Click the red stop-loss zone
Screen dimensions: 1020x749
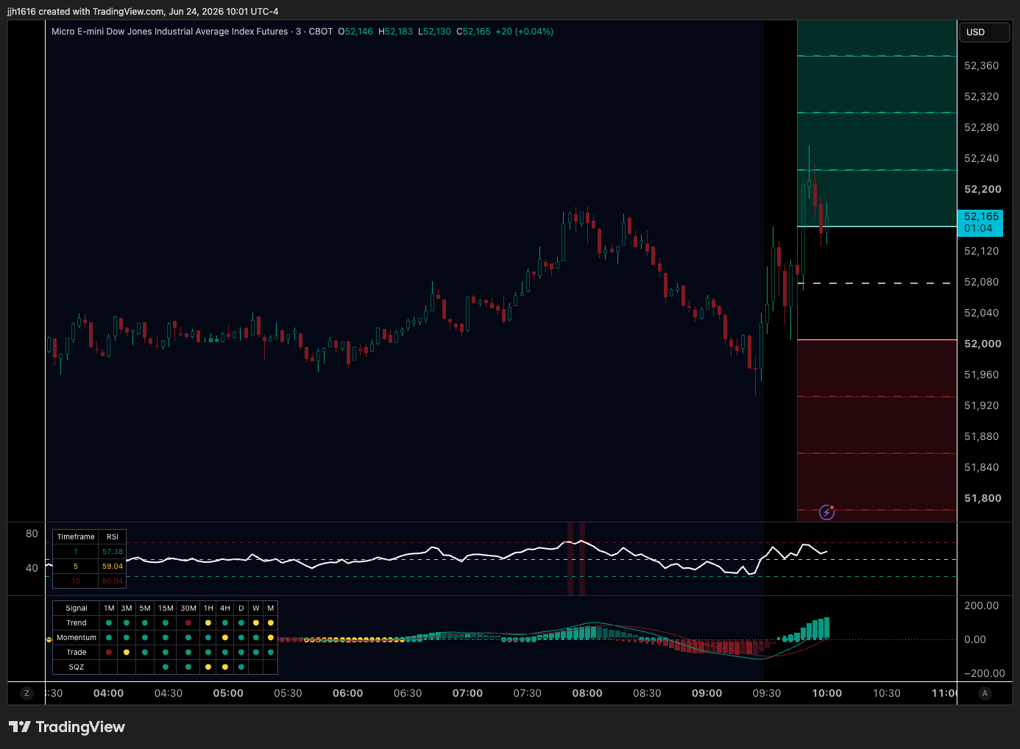pos(876,430)
